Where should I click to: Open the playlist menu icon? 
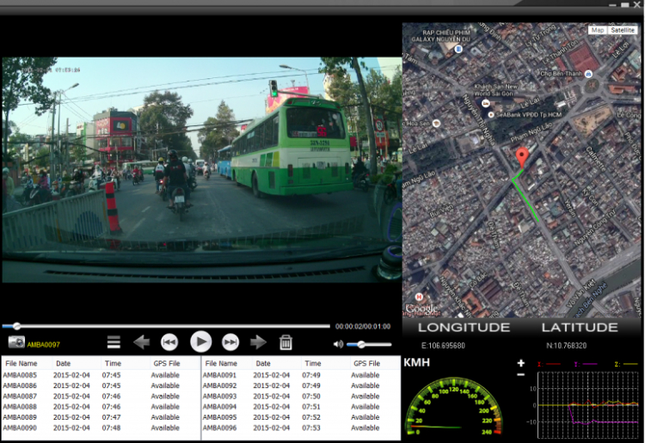tap(114, 342)
